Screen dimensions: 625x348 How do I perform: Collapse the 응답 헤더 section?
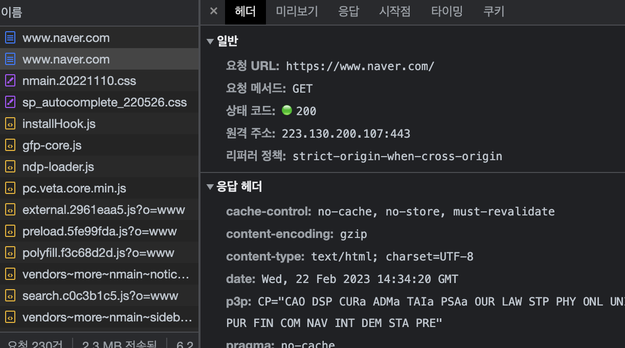(210, 187)
